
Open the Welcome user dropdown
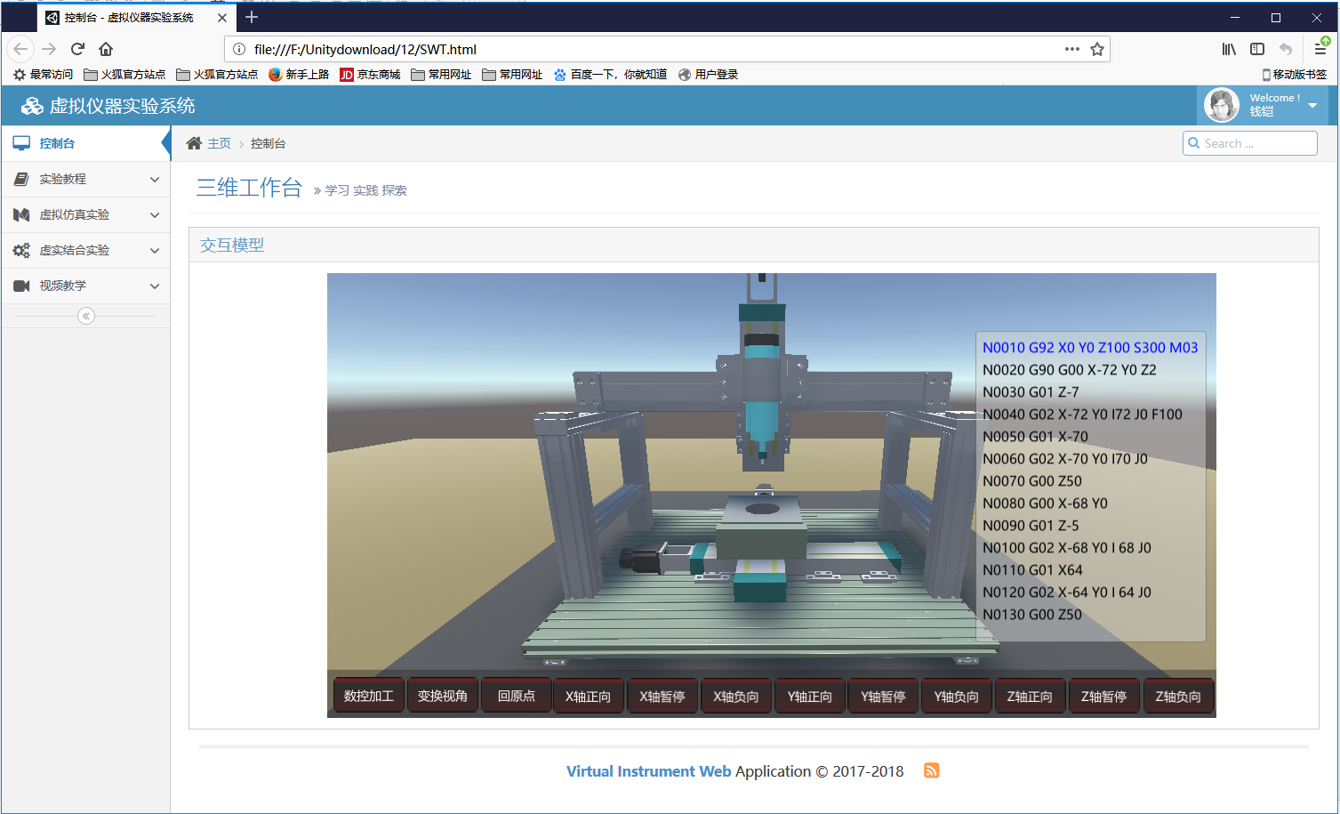coord(1312,105)
